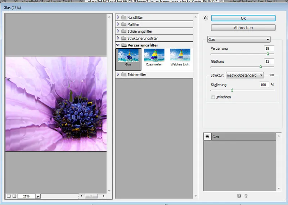Click preview vertical scrollbar down arrow

(x=109, y=191)
